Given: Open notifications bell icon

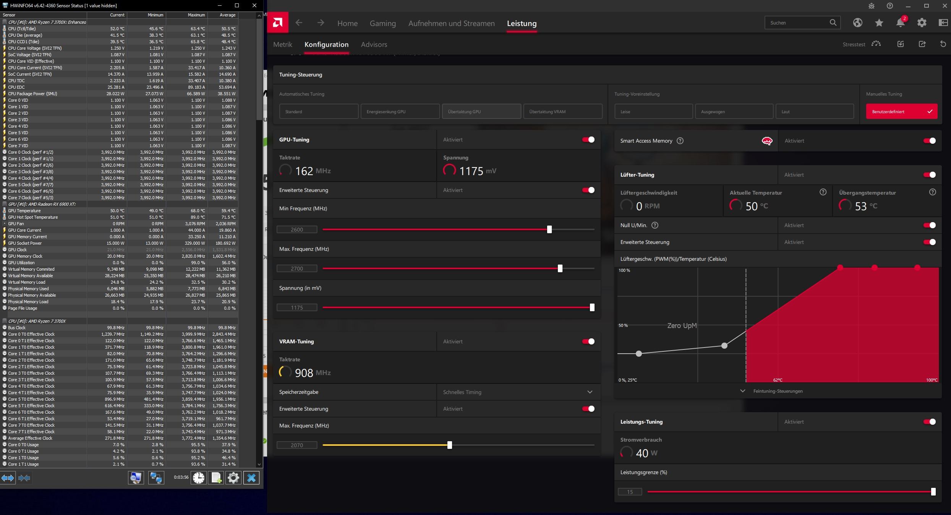Looking at the screenshot, I should click(x=901, y=23).
